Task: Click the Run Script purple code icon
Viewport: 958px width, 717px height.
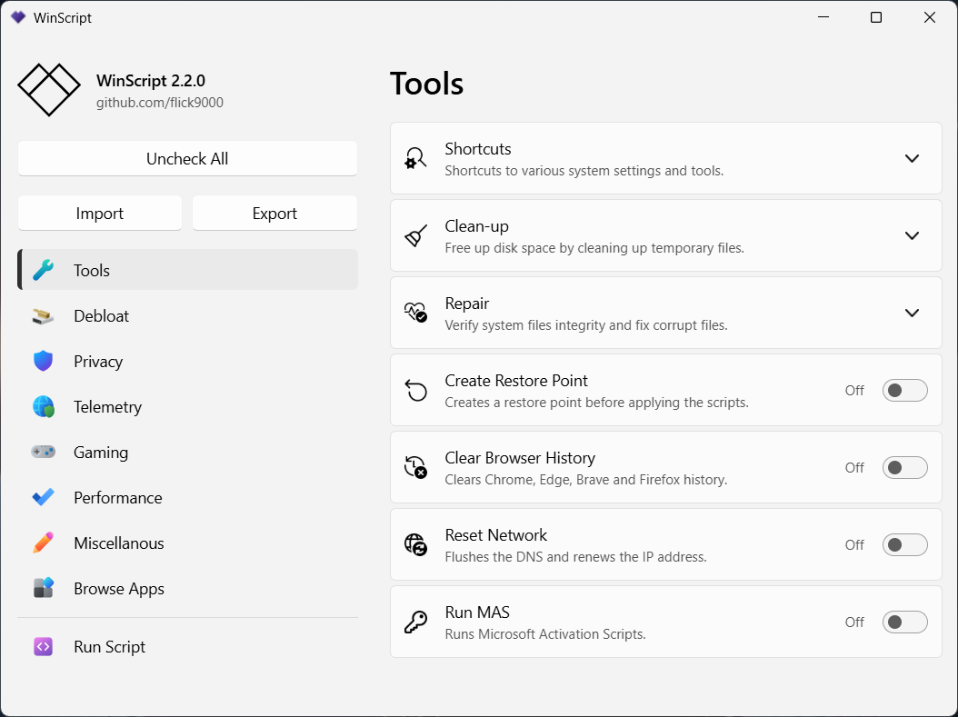Action: (43, 647)
